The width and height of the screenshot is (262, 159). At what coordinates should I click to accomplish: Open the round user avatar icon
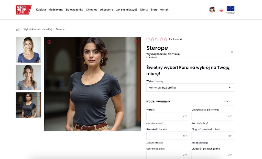click(x=212, y=10)
